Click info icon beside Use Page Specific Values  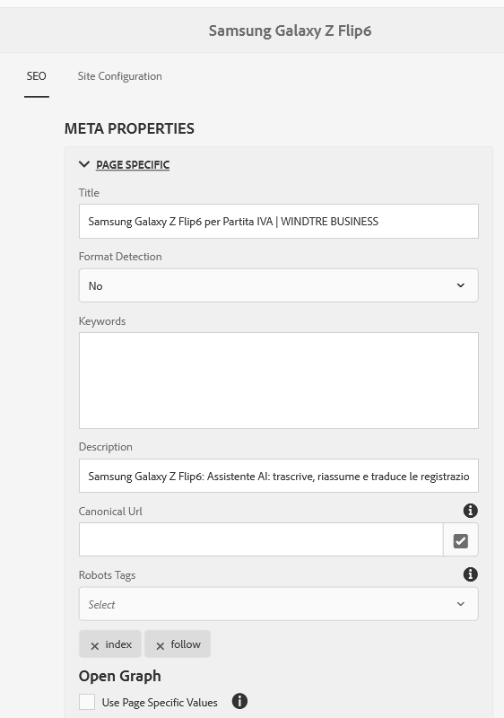tap(239, 701)
